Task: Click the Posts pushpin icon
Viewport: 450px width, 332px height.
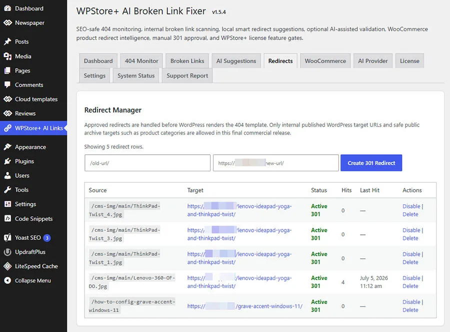Action: click(x=7, y=42)
